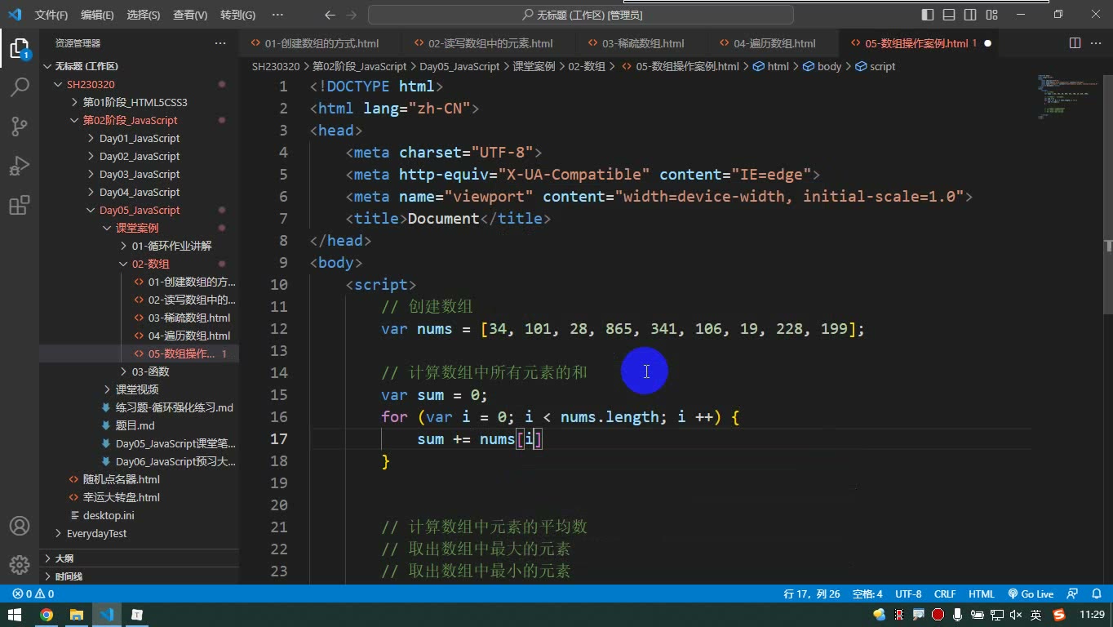Go back with the left arrow
1113x627 pixels.
pos(330,15)
